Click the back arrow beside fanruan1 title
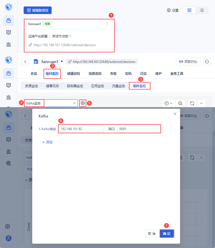Image resolution: width=215 pixels, height=248 pixels. click(x=25, y=62)
